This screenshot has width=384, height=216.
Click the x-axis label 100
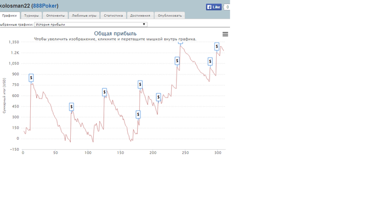point(88,152)
